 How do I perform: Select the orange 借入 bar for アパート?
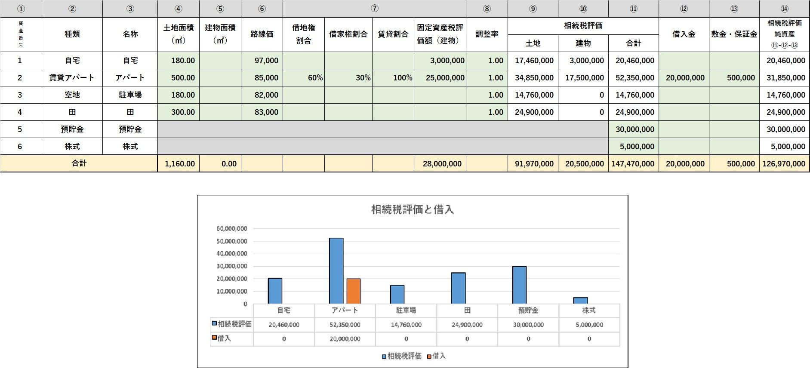pyautogui.click(x=354, y=291)
